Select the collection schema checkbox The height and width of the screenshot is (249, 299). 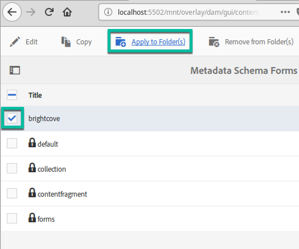[12, 169]
